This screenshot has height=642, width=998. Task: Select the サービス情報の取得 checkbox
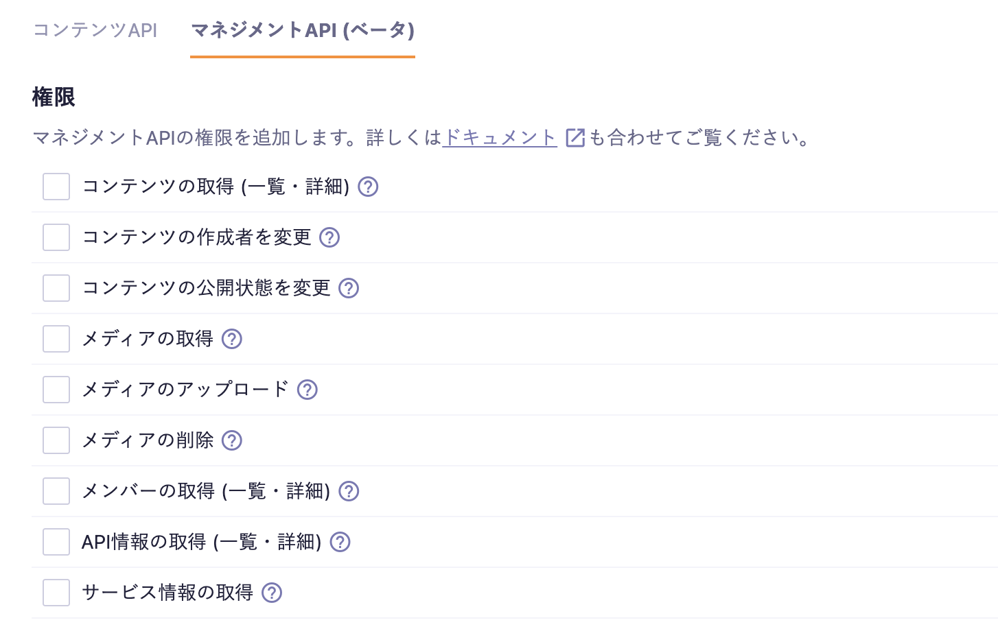tap(56, 593)
